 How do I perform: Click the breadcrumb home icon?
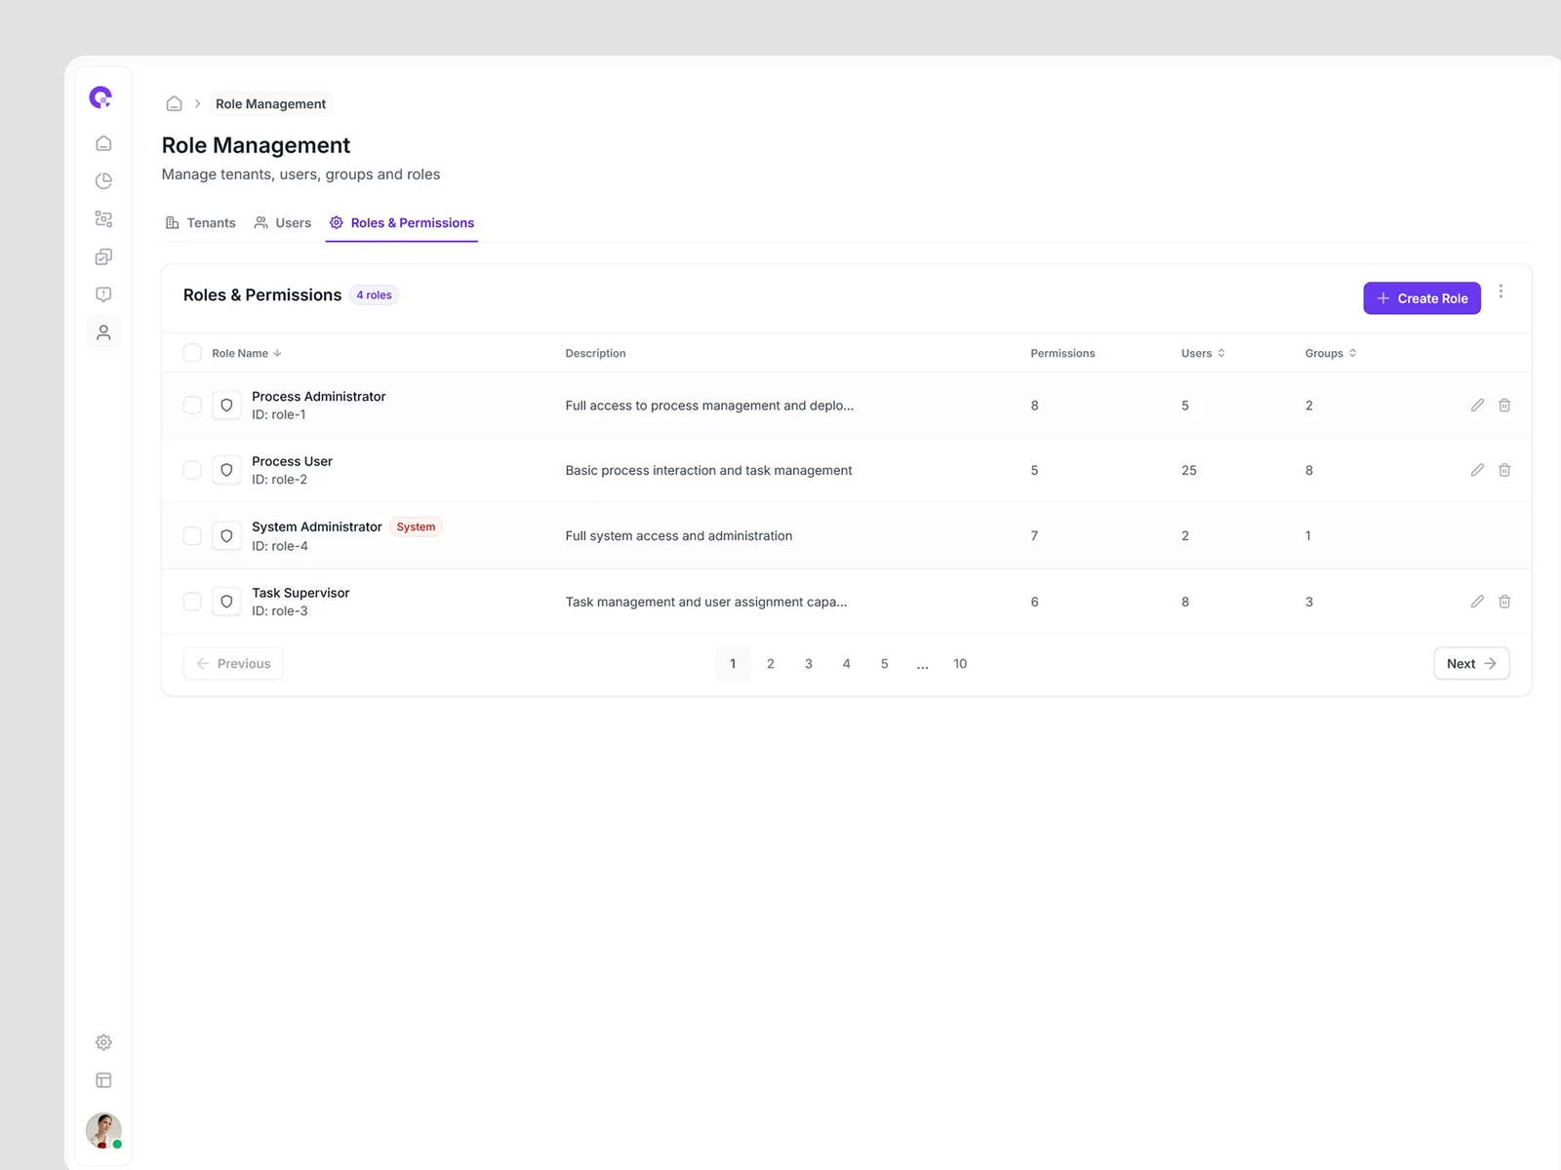pyautogui.click(x=175, y=103)
